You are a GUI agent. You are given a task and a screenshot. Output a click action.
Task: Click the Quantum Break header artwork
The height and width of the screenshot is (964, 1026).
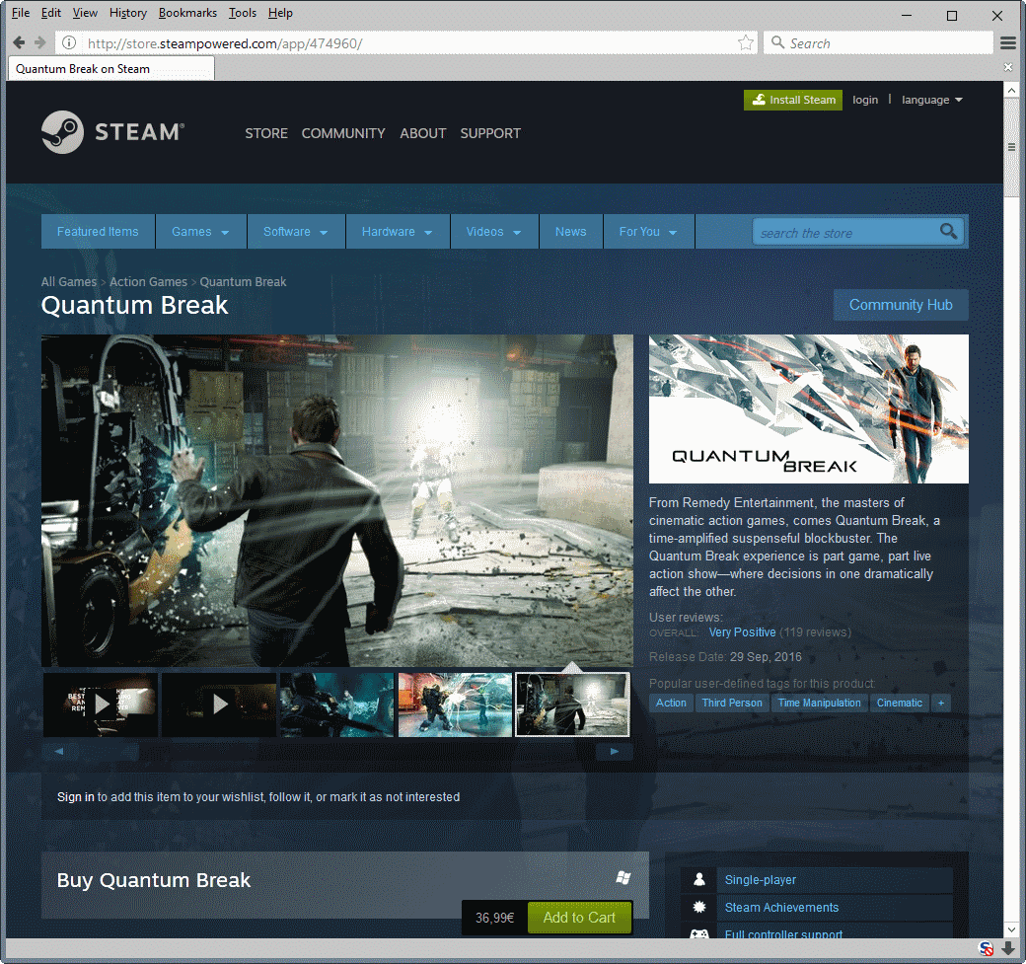pyautogui.click(x=808, y=409)
